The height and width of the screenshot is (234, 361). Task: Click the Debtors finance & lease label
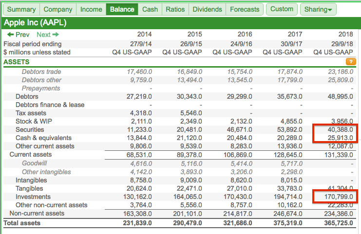pos(50,105)
